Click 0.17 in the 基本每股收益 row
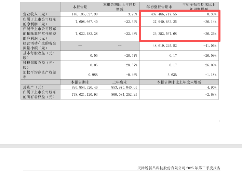The image size is (242, 171). tap(173, 55)
